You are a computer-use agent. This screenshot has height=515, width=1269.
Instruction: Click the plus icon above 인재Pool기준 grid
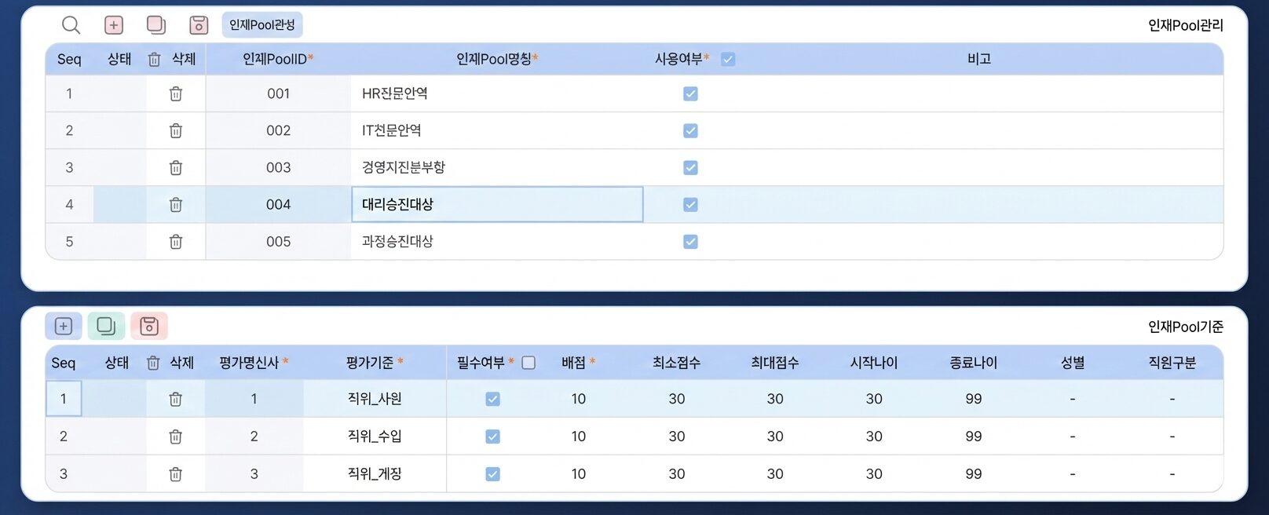[x=63, y=326]
